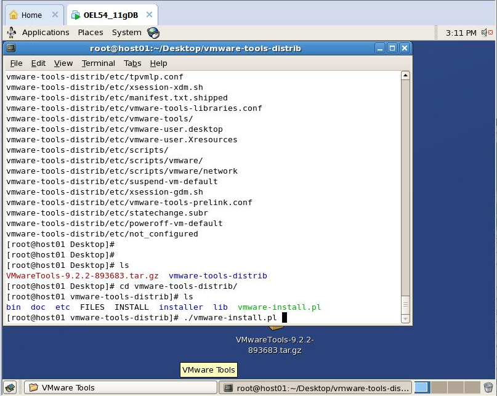The image size is (497, 396).
Task: Click the 3:11 PM clock
Action: point(461,33)
